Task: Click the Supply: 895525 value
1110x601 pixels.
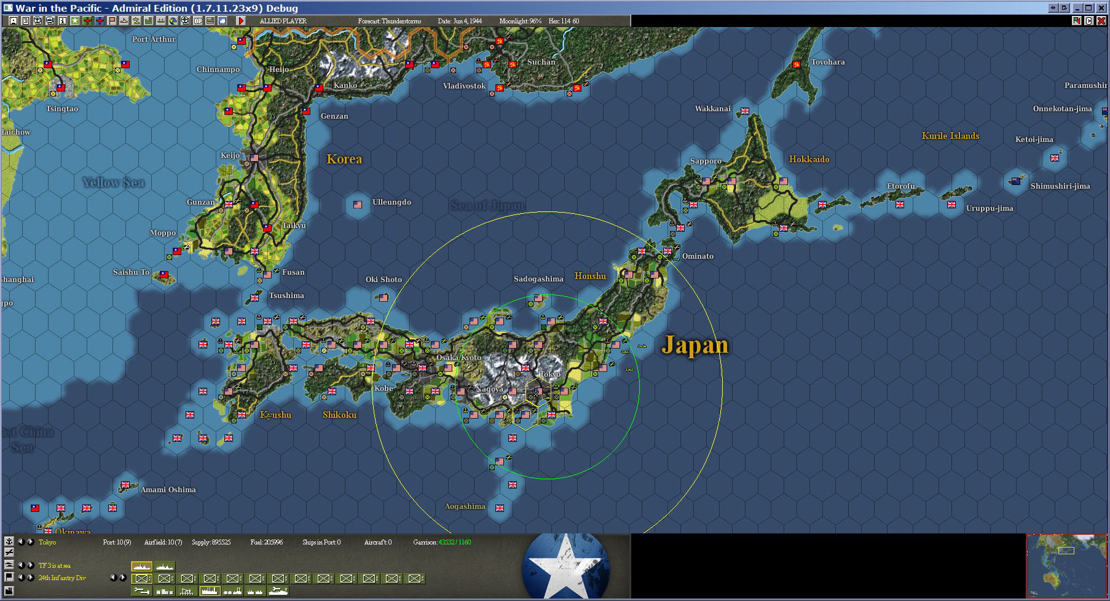Action: click(x=211, y=542)
